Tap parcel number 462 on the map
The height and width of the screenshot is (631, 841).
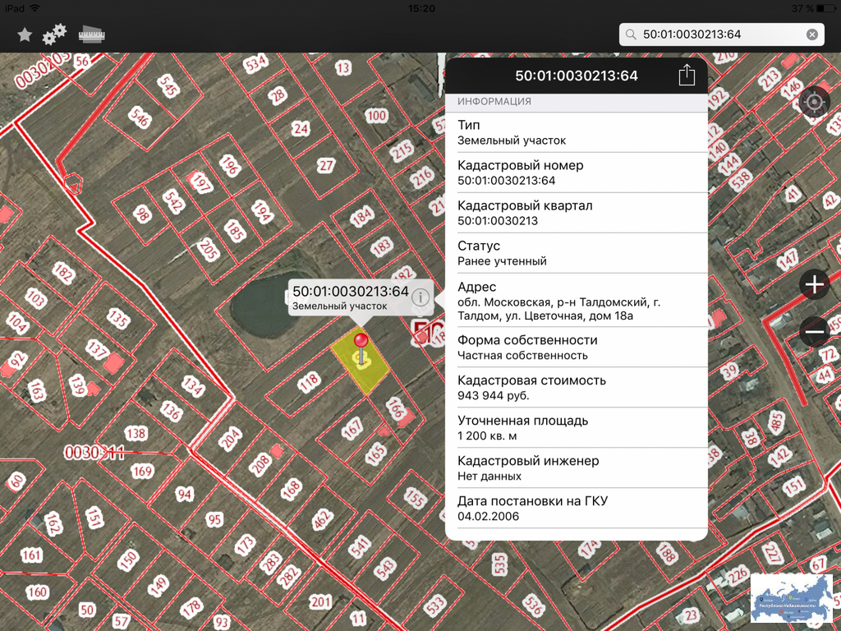322,520
